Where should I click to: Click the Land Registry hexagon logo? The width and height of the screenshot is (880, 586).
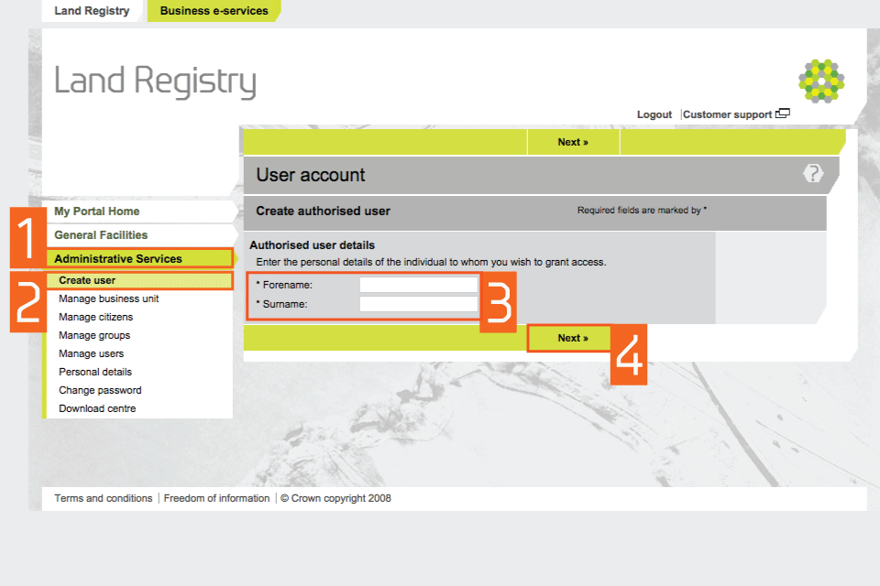pyautogui.click(x=820, y=81)
